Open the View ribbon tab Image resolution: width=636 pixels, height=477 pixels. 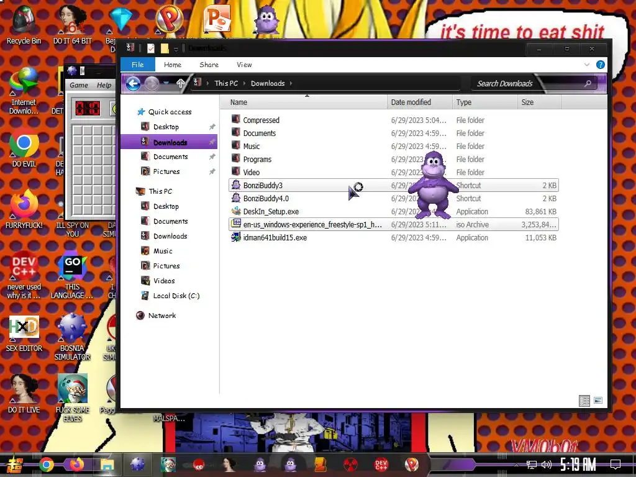244,65
